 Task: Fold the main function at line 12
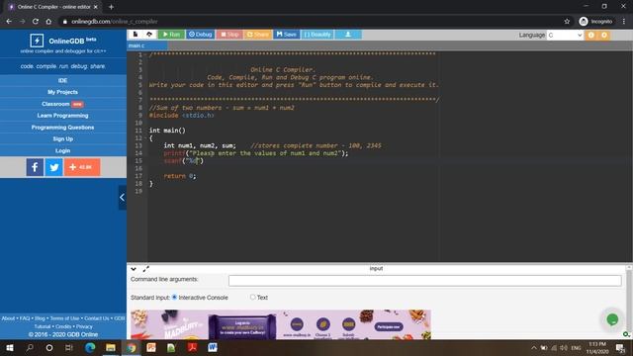click(145, 138)
